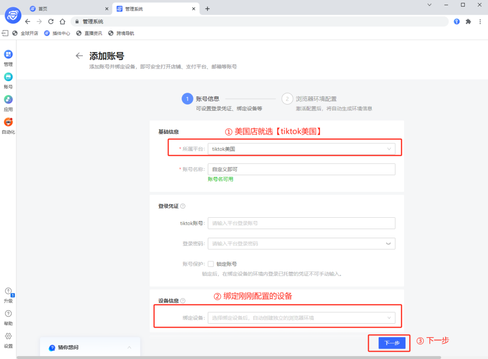This screenshot has height=359, width=488.
Task: Open 插件中心 bookmark
Action: (x=57, y=33)
